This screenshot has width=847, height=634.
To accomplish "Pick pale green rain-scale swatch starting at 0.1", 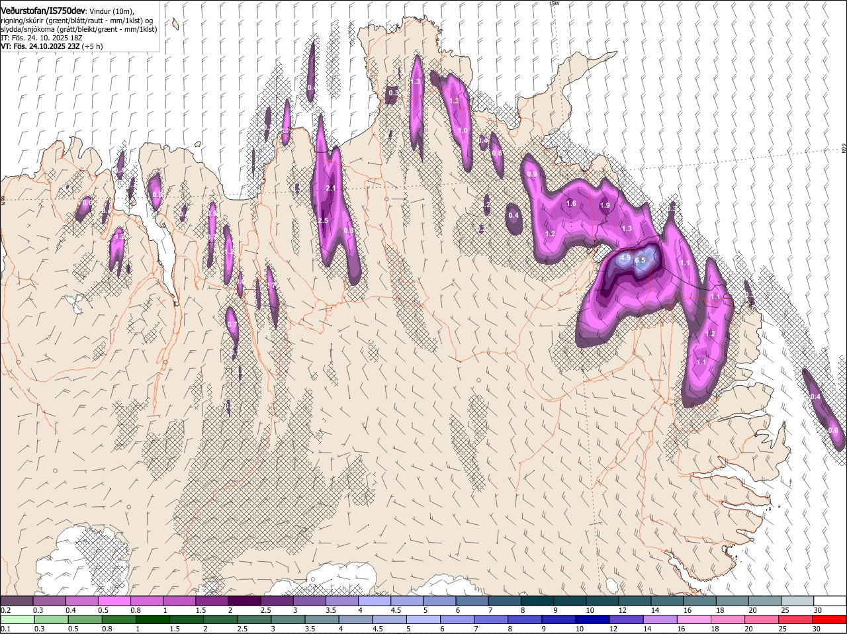I will click(x=17, y=619).
